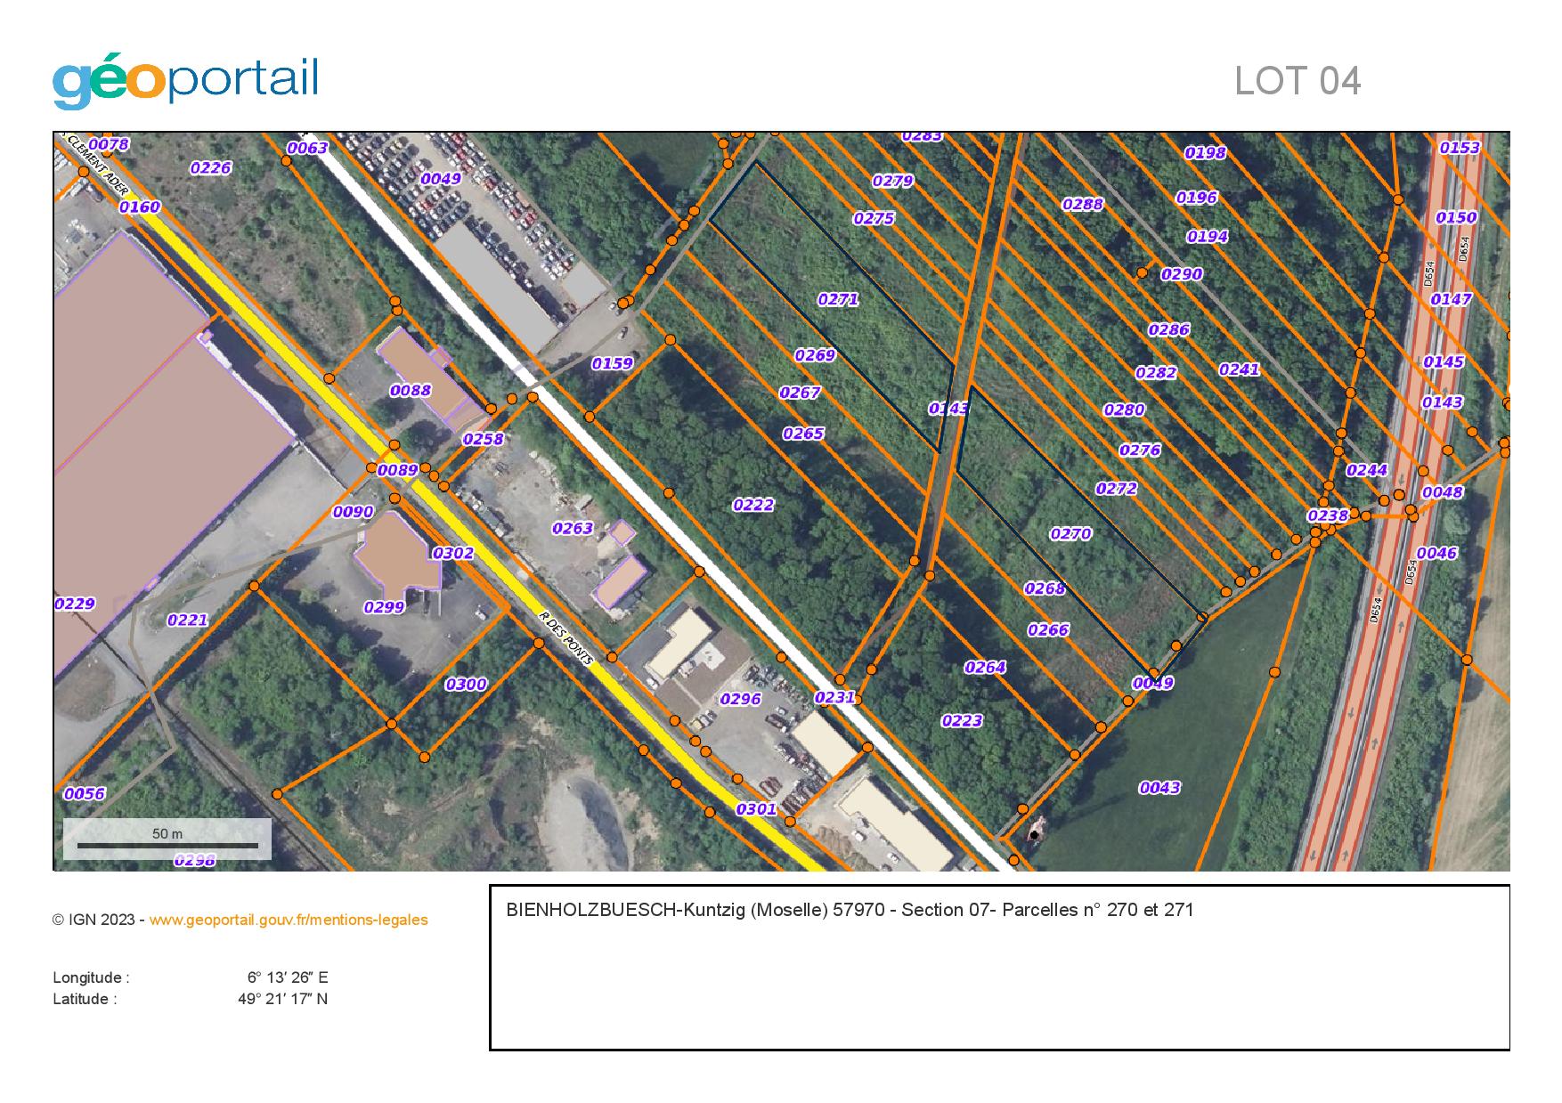
Task: Click parcel number 0147
Action: point(1452,299)
